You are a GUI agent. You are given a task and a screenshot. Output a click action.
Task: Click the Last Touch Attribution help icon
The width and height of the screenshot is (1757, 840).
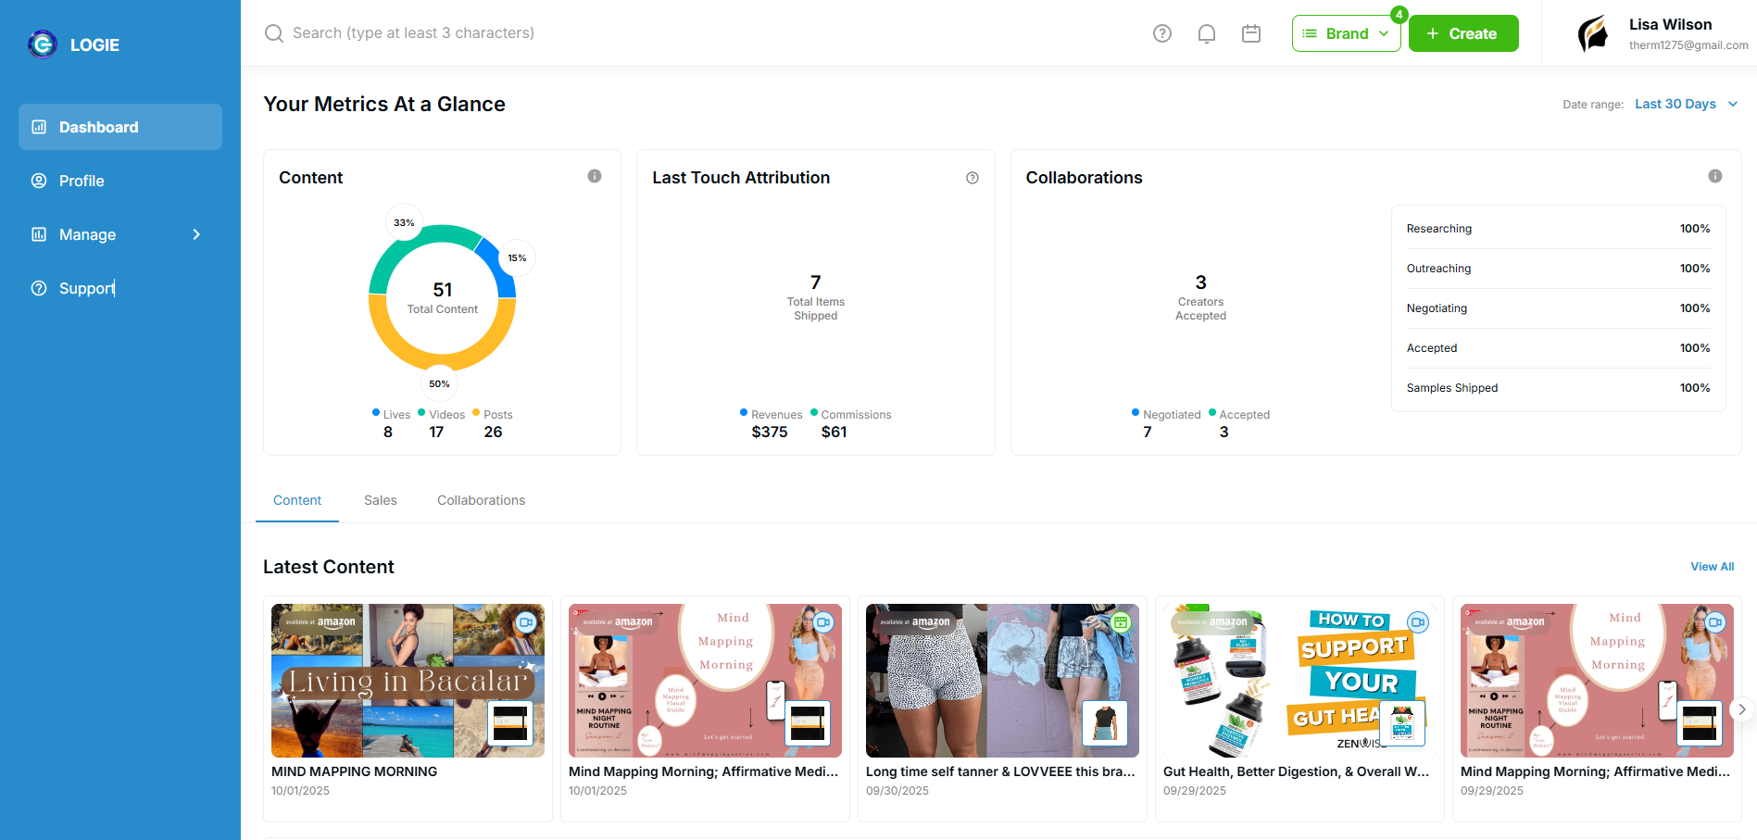[x=972, y=178]
